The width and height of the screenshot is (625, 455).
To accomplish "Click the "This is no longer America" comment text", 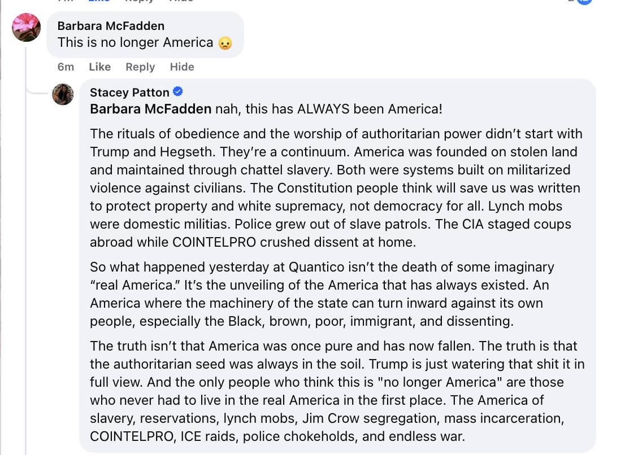I will click(136, 43).
